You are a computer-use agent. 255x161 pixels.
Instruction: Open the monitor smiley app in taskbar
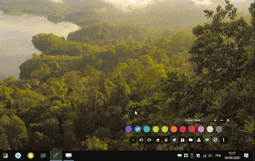point(68,156)
